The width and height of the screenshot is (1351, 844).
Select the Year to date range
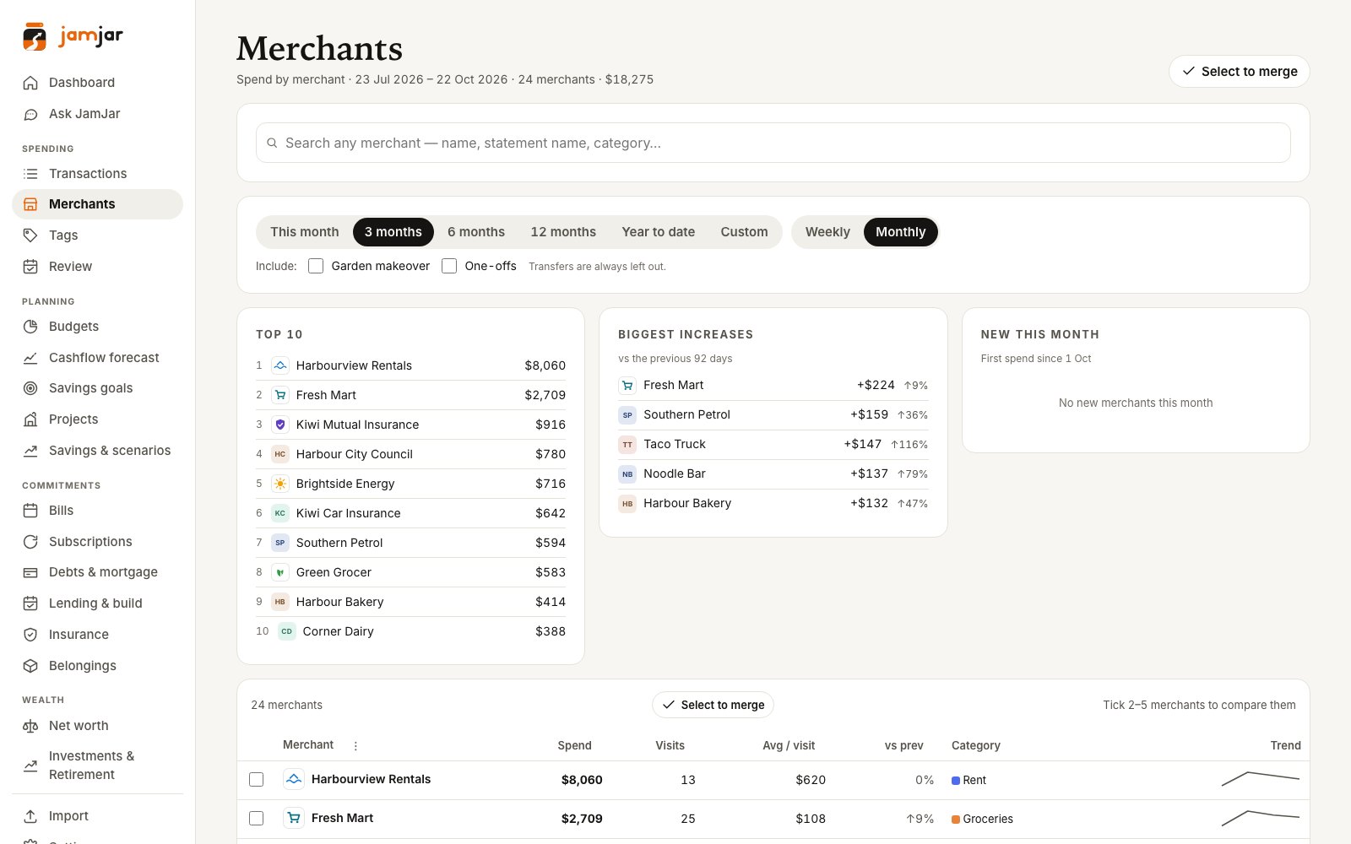659,232
